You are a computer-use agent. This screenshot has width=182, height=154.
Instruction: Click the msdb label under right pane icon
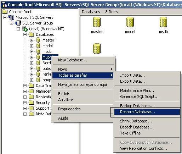164,32
